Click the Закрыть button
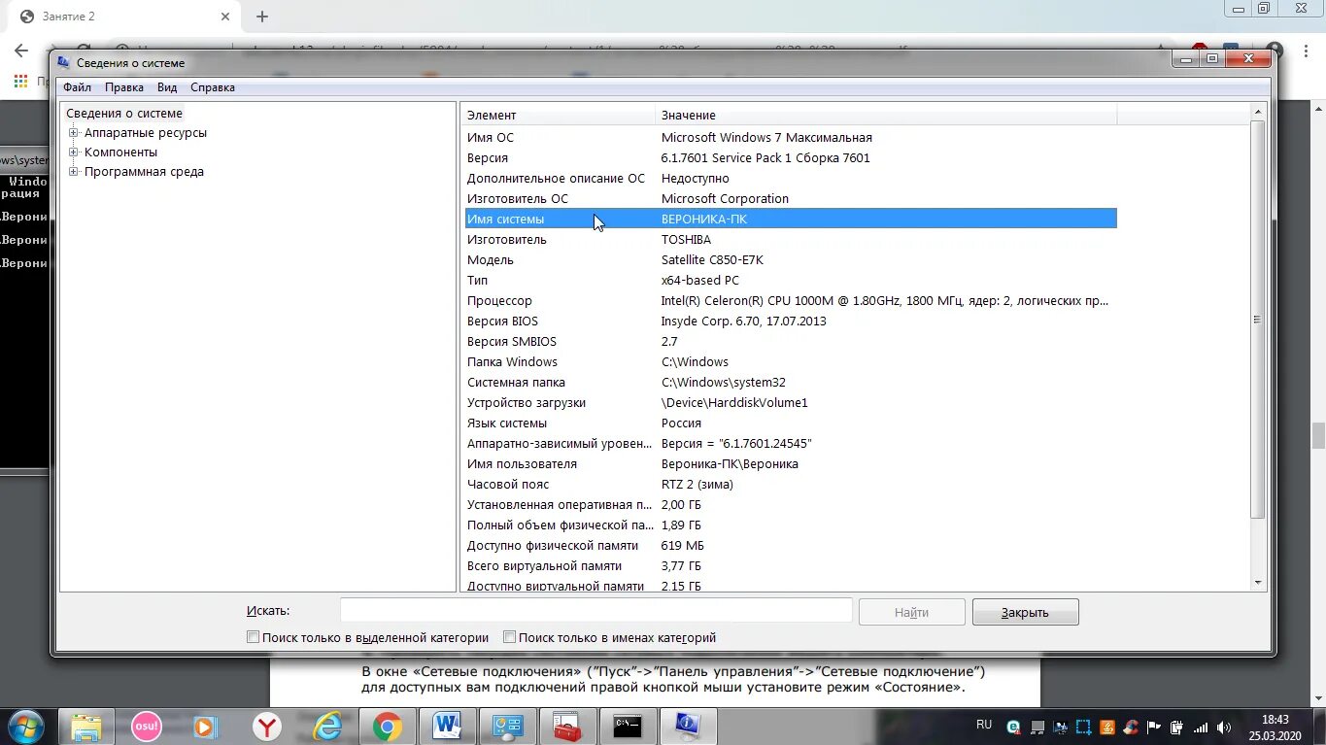The image size is (1326, 745). (x=1025, y=612)
